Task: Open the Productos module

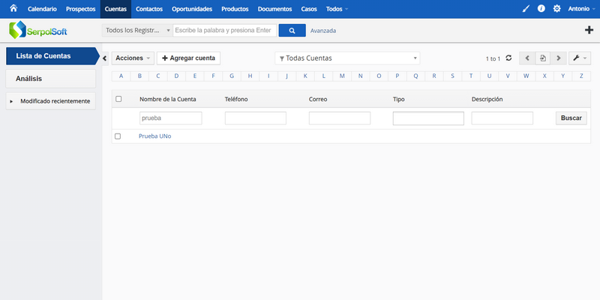Action: coord(235,9)
